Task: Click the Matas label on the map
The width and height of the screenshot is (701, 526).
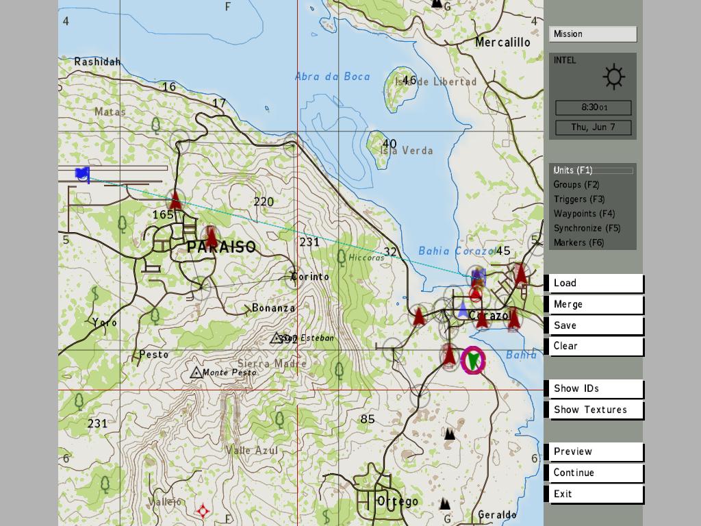Action: coord(110,112)
